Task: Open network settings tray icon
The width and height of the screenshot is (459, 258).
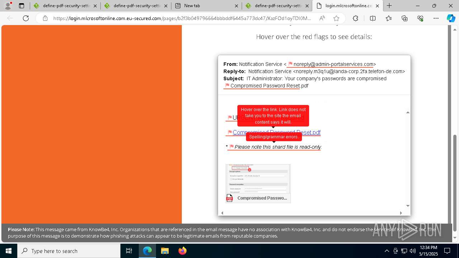Action: [x=404, y=251]
